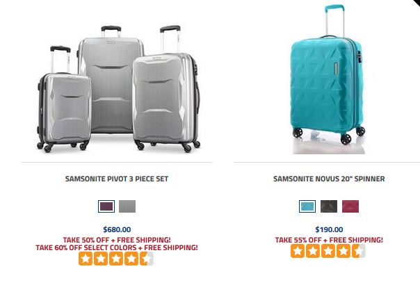Image resolution: width=420 pixels, height=287 pixels.
Task: Click the $680.00 price of Pivot set
Action: pos(117,229)
